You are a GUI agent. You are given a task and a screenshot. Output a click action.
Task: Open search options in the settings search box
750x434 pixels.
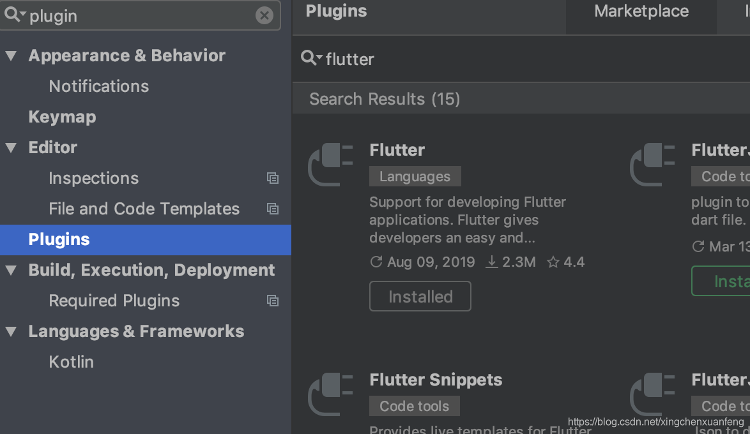pyautogui.click(x=15, y=15)
